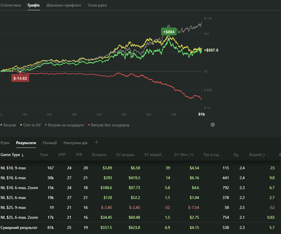Select the Сумарний результат total row
This screenshot has width=281, height=234.
[19, 227]
